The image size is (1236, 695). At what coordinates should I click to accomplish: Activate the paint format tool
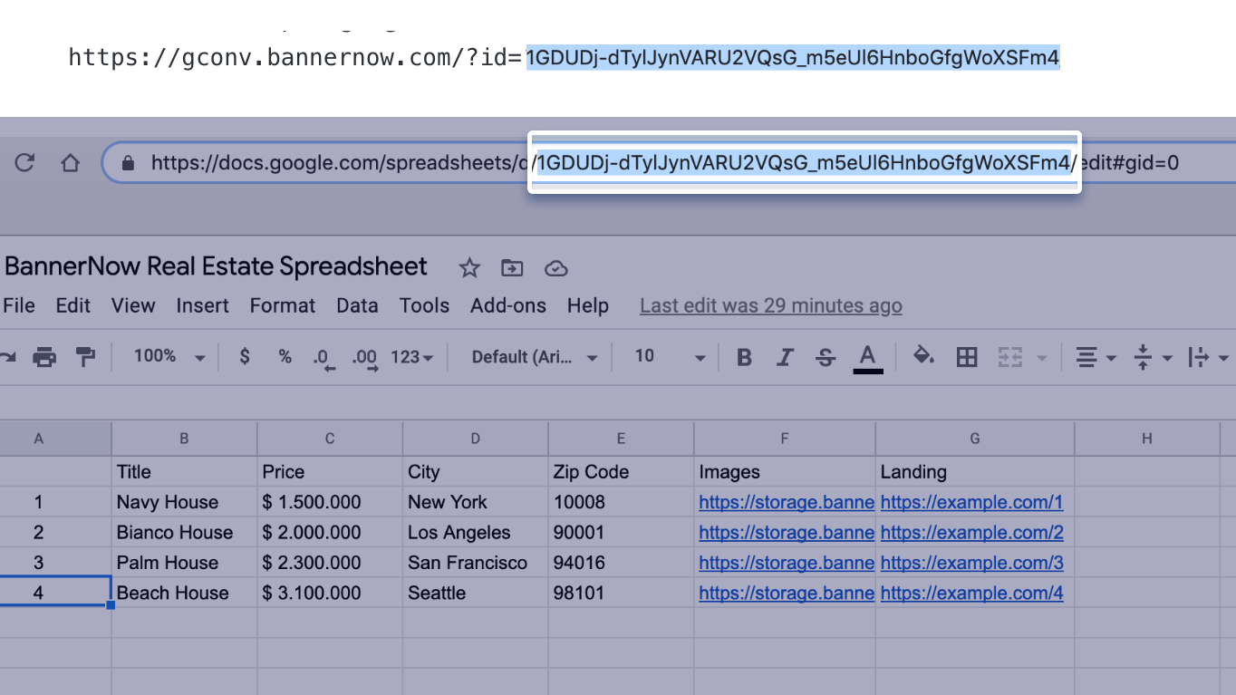pyautogui.click(x=85, y=357)
